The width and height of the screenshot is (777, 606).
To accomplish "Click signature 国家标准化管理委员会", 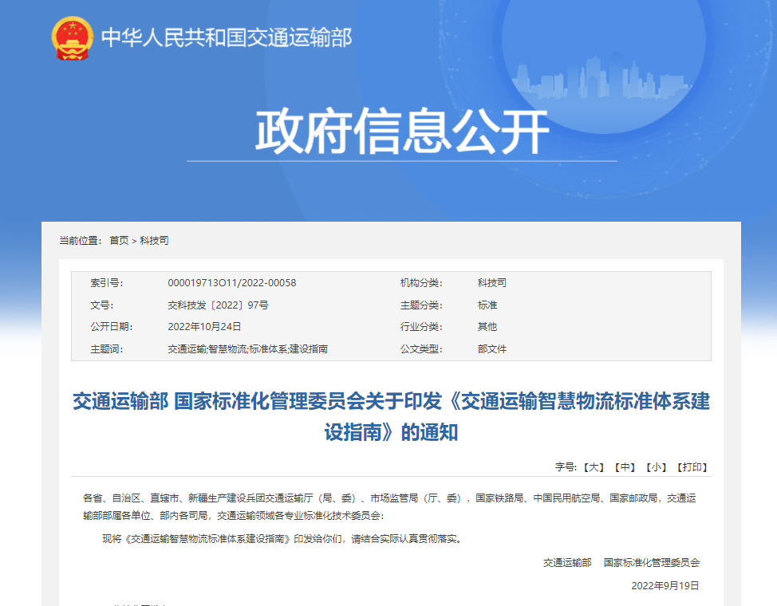I will (652, 563).
